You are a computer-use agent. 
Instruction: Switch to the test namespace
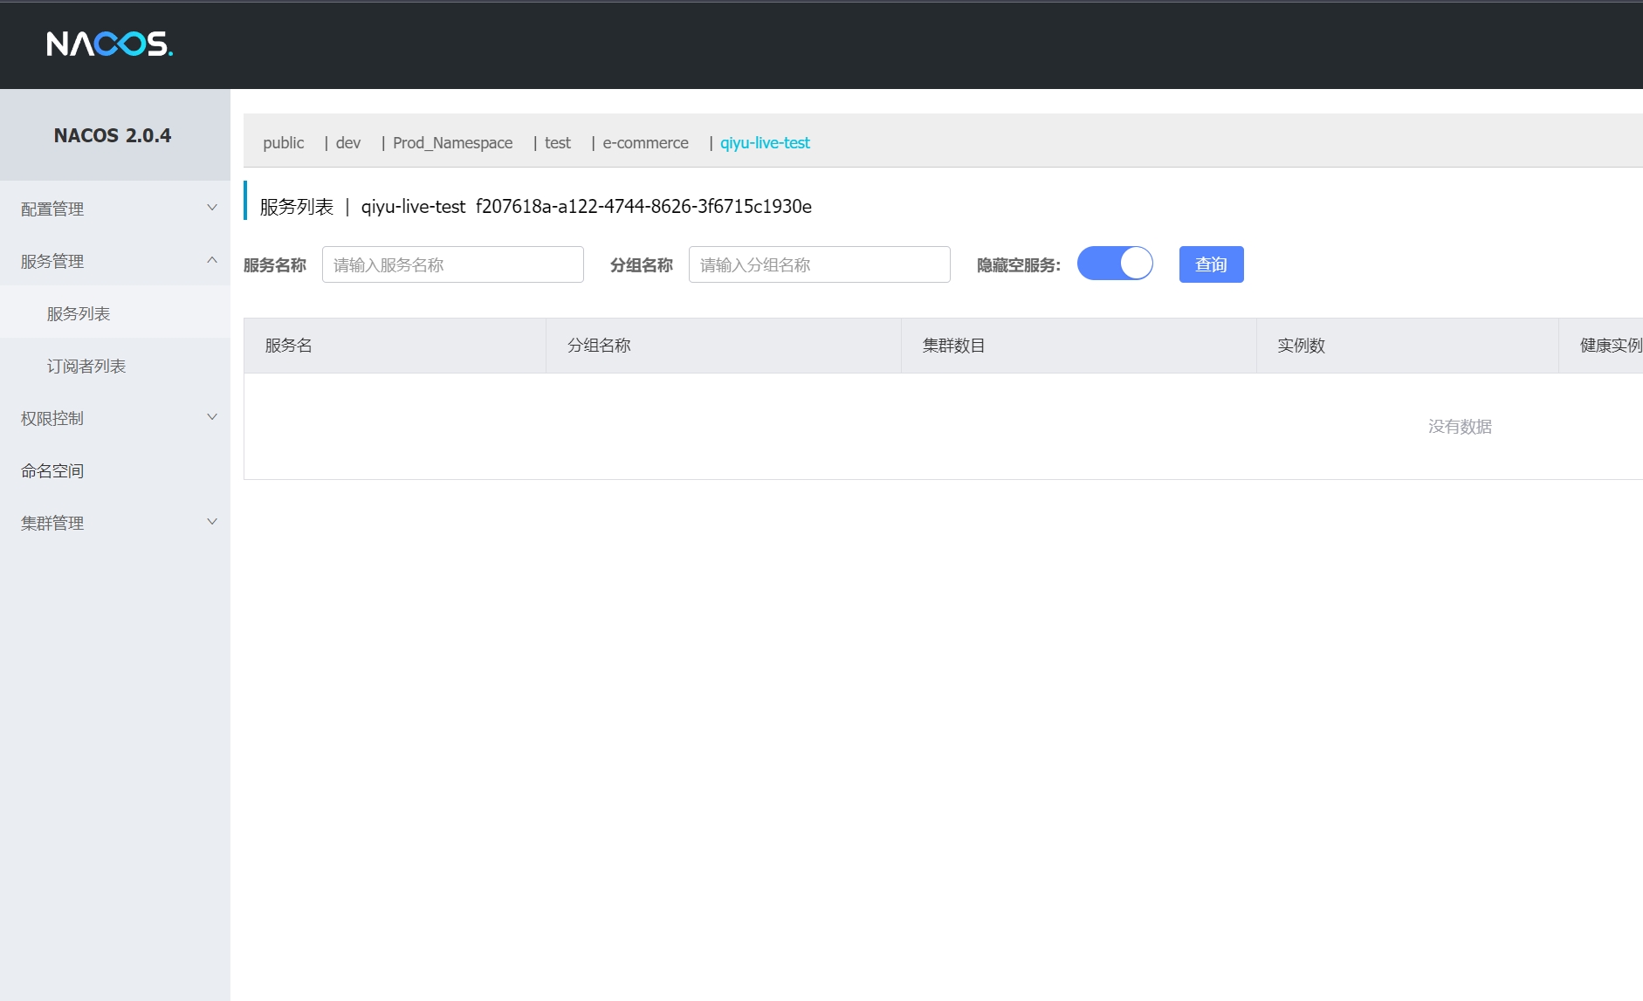(558, 142)
